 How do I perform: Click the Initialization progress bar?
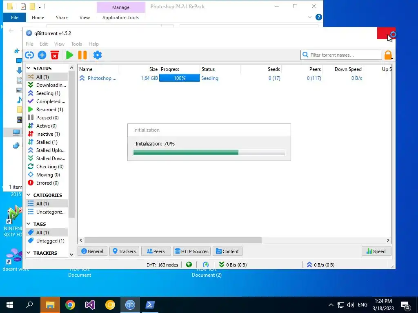point(209,152)
